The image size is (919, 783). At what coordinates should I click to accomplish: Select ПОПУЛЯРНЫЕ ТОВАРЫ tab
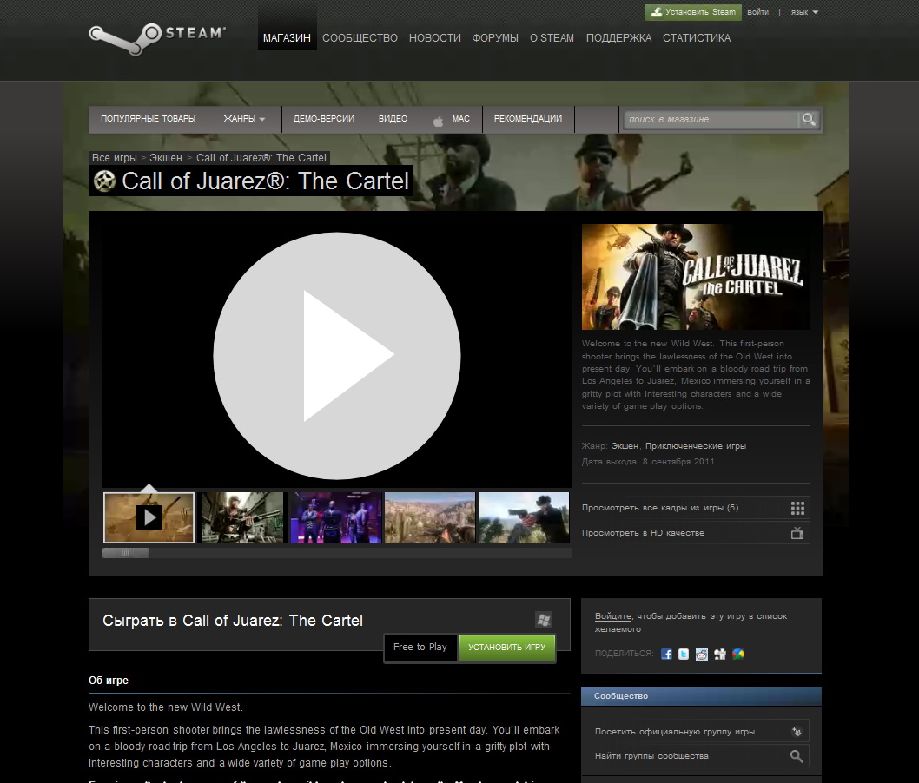click(149, 119)
